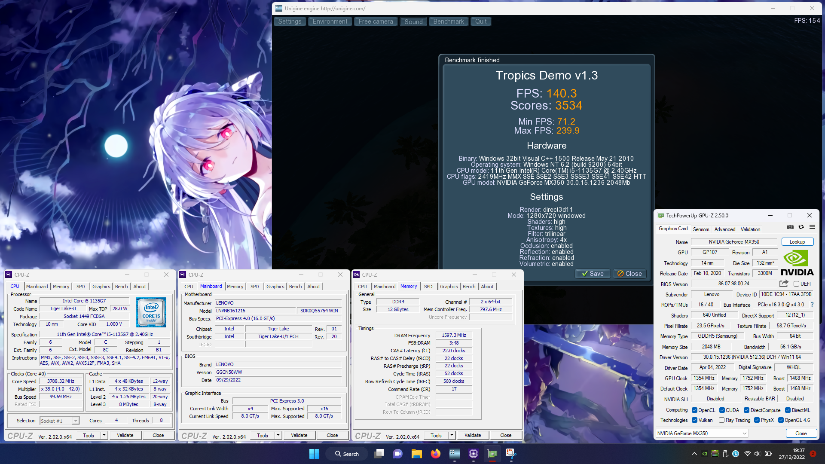
Task: Toggle the OpenCL checkbox
Action: point(694,410)
